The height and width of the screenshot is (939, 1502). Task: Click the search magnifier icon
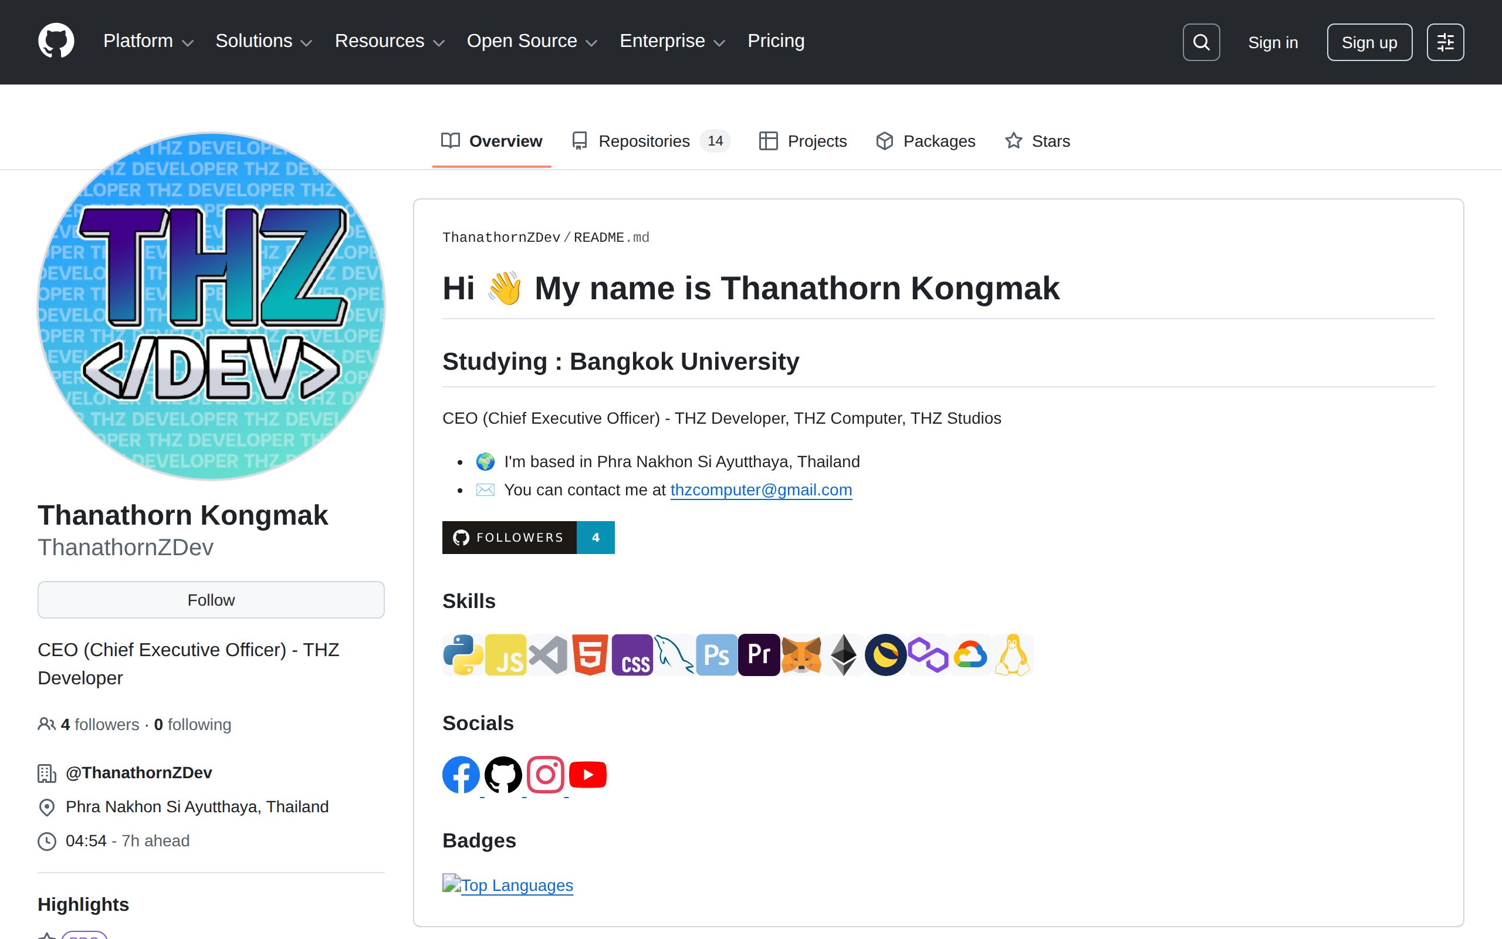pos(1201,42)
